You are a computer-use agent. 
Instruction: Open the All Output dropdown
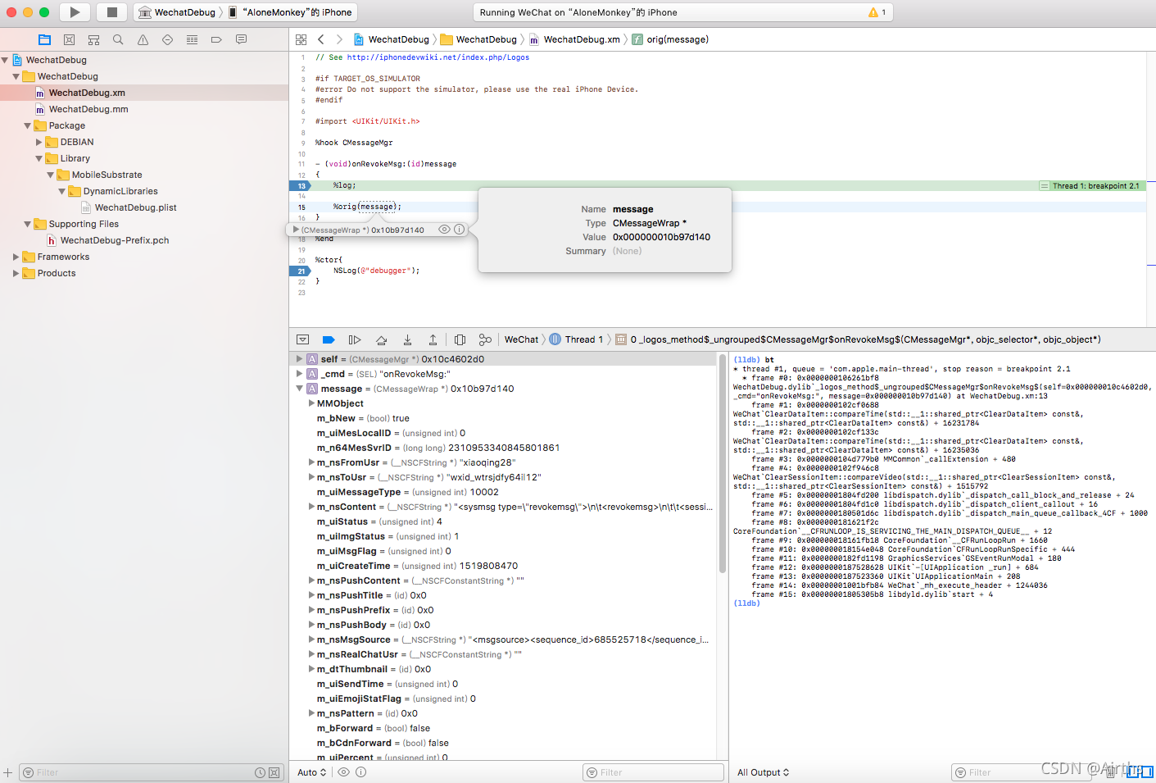click(x=763, y=772)
